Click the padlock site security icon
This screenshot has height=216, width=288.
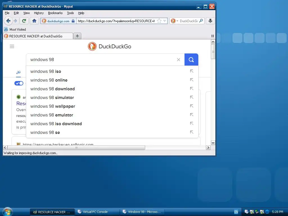coord(73,21)
